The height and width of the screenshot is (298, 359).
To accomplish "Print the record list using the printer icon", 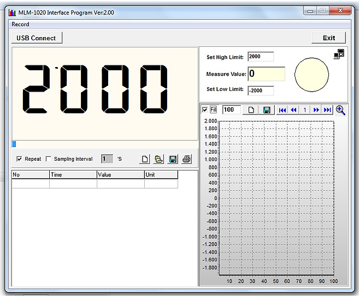I will 187,159.
